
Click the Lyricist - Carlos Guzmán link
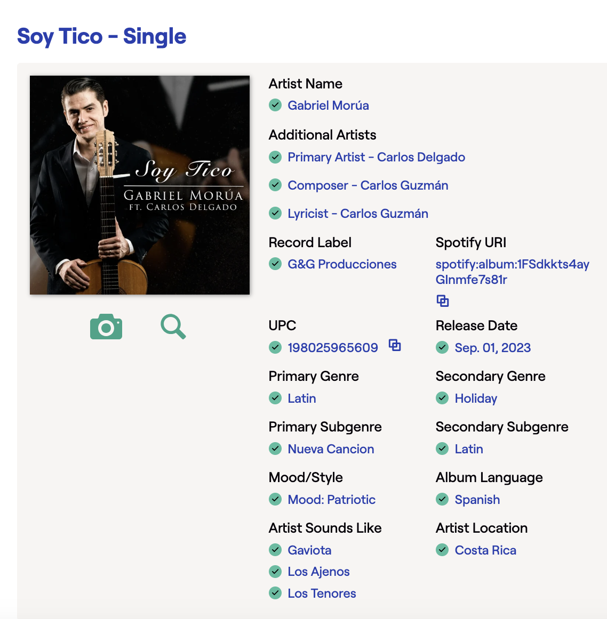coord(358,214)
